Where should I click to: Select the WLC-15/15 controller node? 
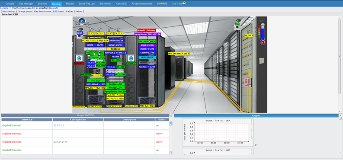[147, 57]
